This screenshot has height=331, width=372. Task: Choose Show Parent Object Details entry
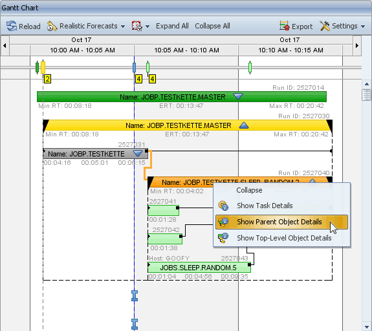click(x=281, y=222)
